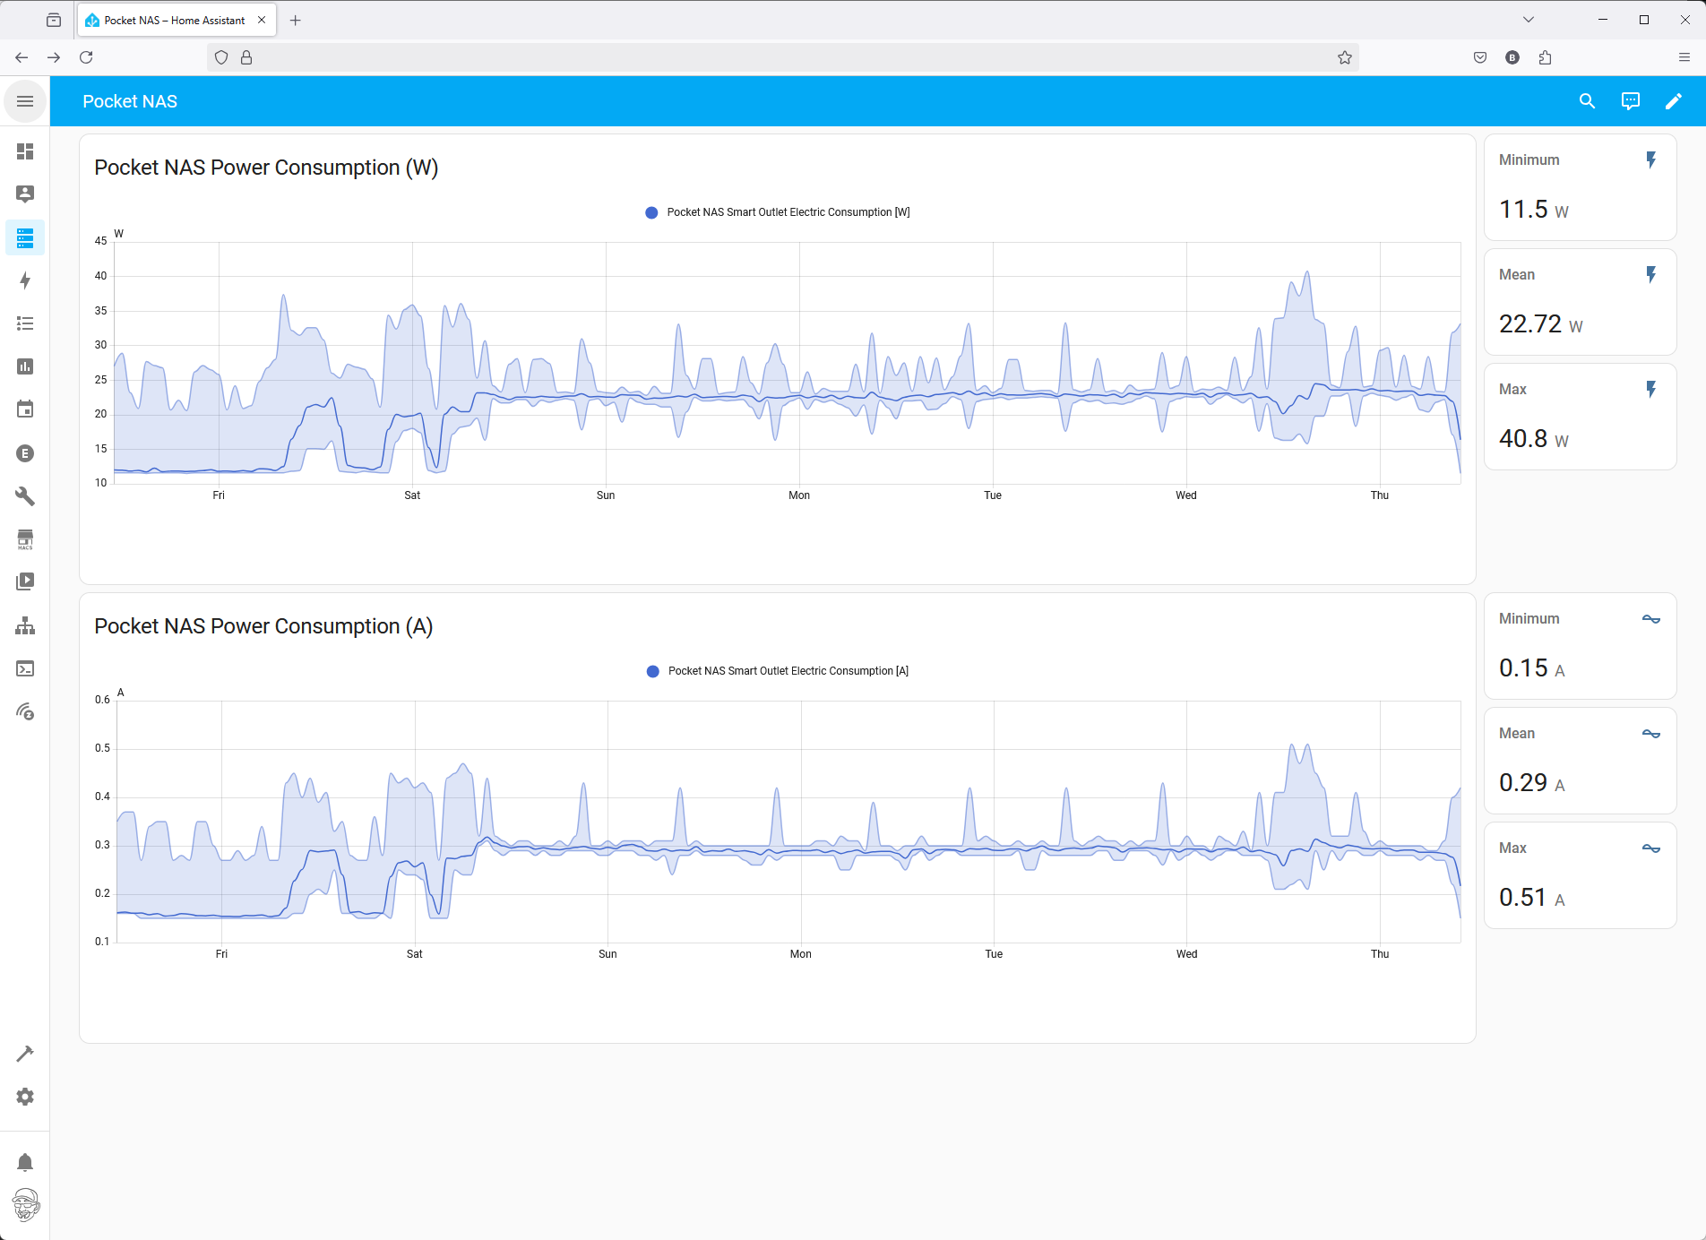Open the Minimum 11.5 W card
Viewport: 1706px width, 1240px height.
point(1580,187)
